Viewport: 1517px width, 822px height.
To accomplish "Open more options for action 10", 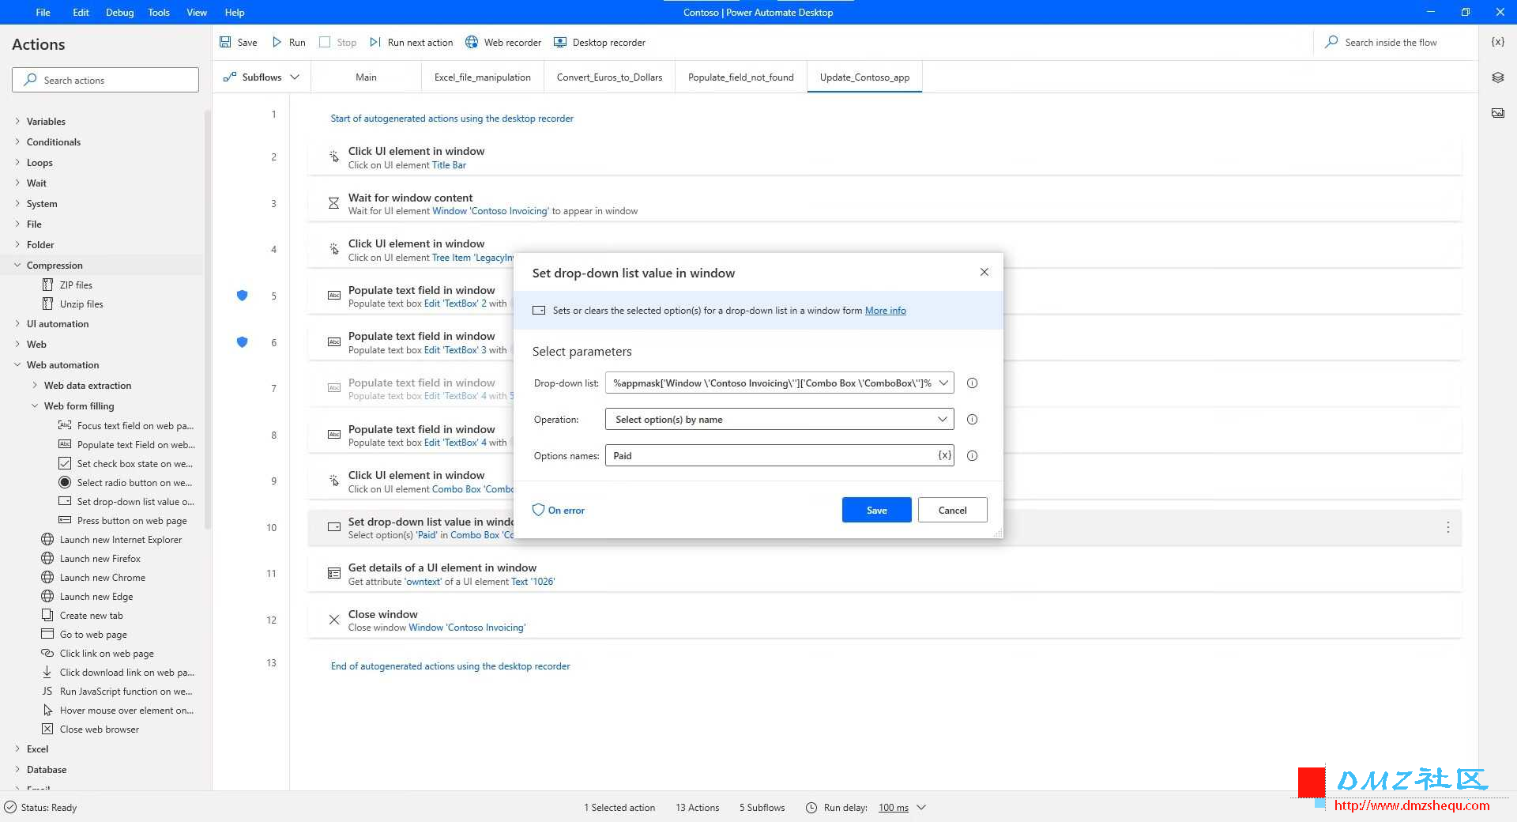I will point(1447,527).
